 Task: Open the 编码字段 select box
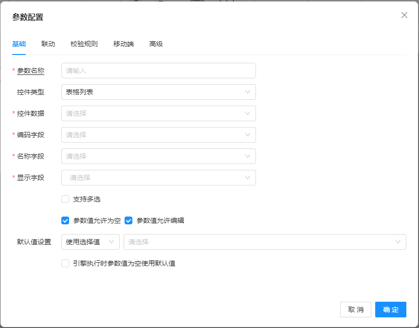158,135
